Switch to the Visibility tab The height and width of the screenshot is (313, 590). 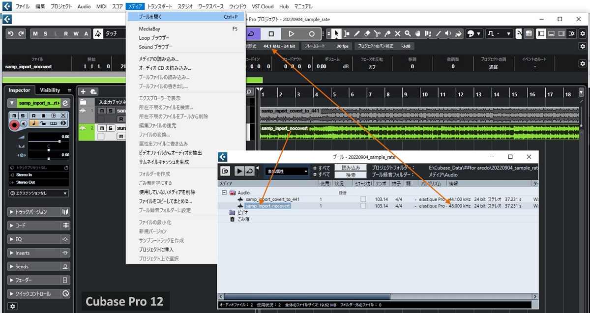pos(50,90)
